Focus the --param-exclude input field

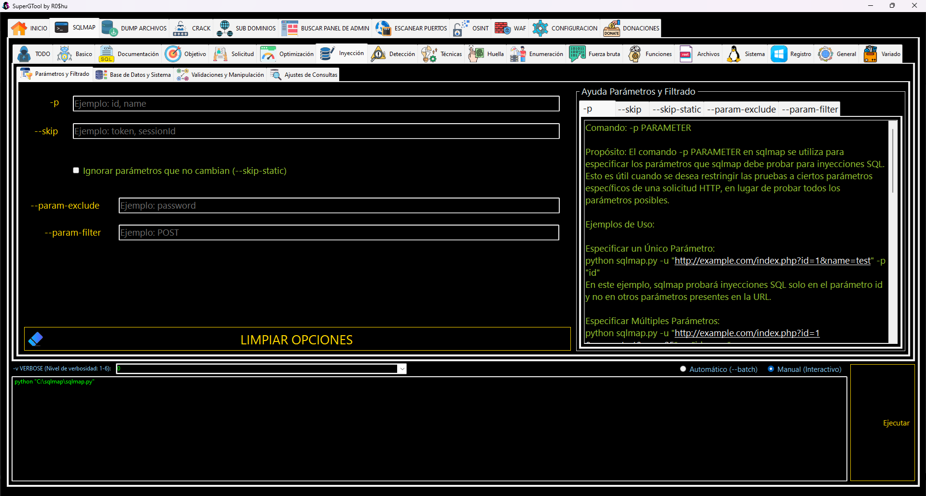click(339, 205)
